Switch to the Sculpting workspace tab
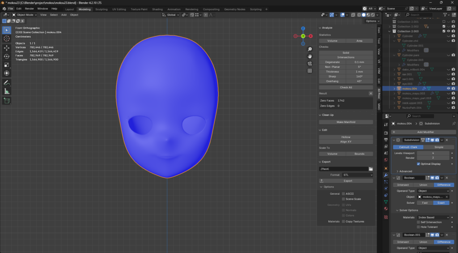Screen dimensions: 458x253 coord(102,9)
